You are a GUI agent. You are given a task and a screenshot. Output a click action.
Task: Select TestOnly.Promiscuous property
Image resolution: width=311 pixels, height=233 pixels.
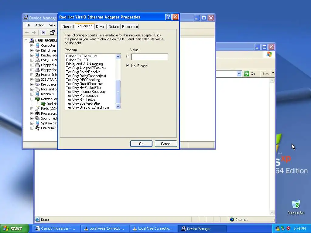(x=82, y=96)
